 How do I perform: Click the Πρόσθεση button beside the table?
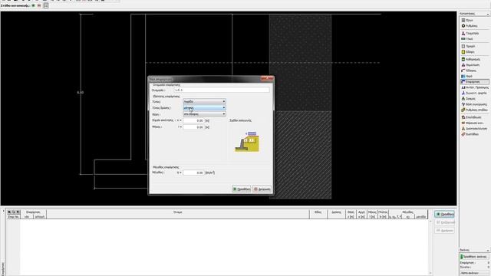444,215
